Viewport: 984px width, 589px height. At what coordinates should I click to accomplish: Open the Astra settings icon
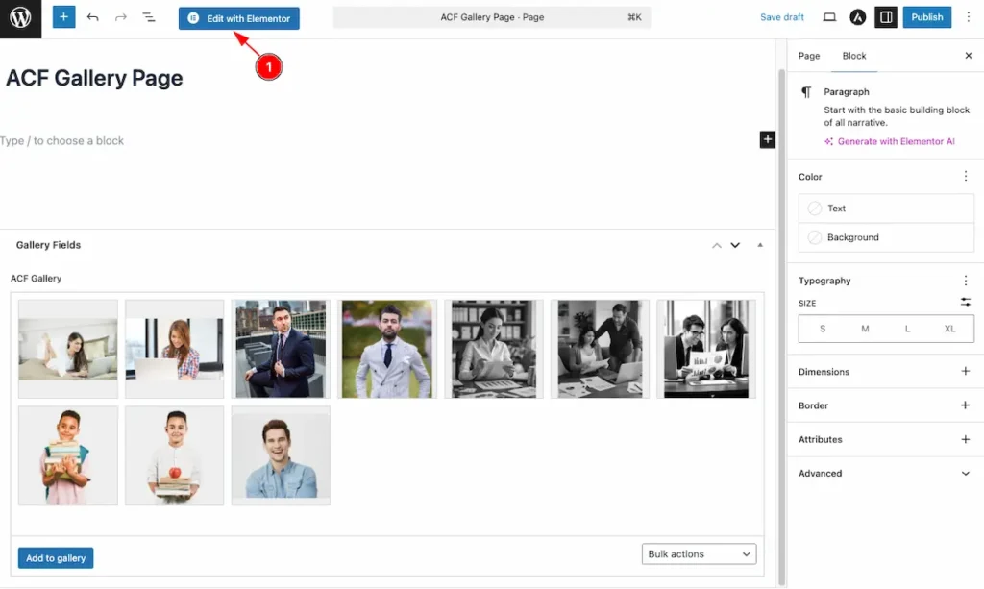click(858, 17)
